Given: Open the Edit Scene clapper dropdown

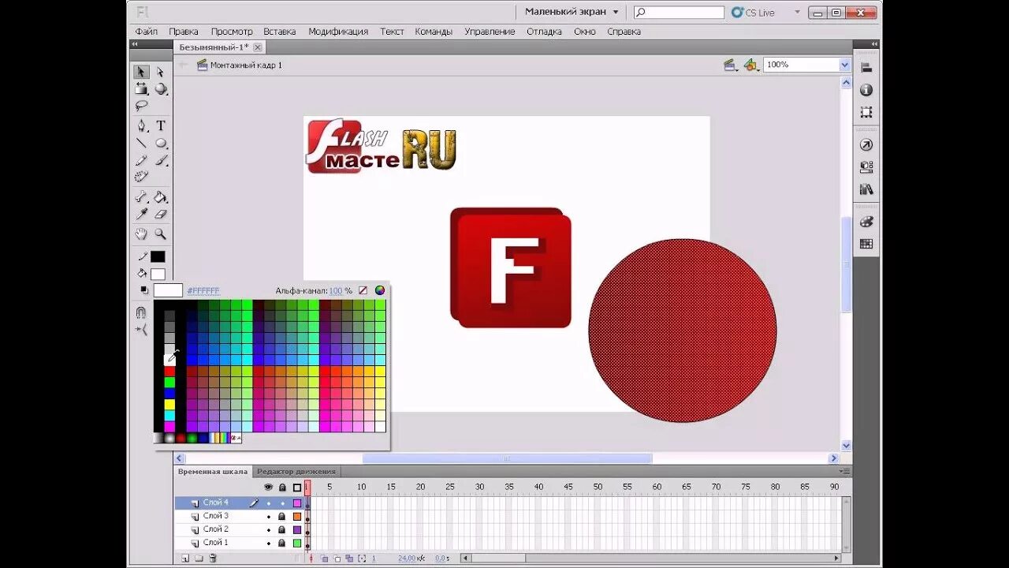Looking at the screenshot, I should [x=731, y=65].
